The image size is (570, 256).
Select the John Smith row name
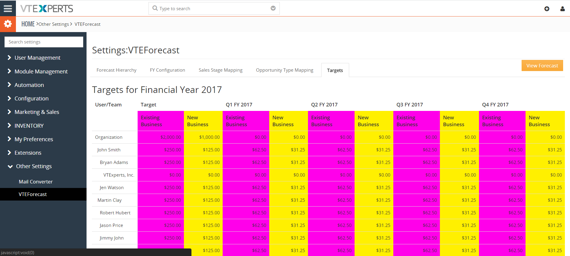pyautogui.click(x=109, y=150)
